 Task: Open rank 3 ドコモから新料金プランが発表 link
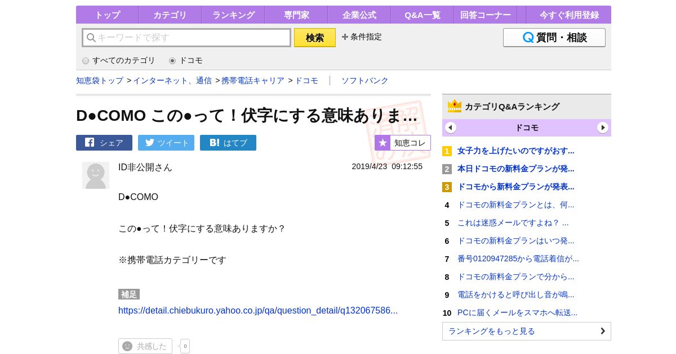tap(516, 187)
